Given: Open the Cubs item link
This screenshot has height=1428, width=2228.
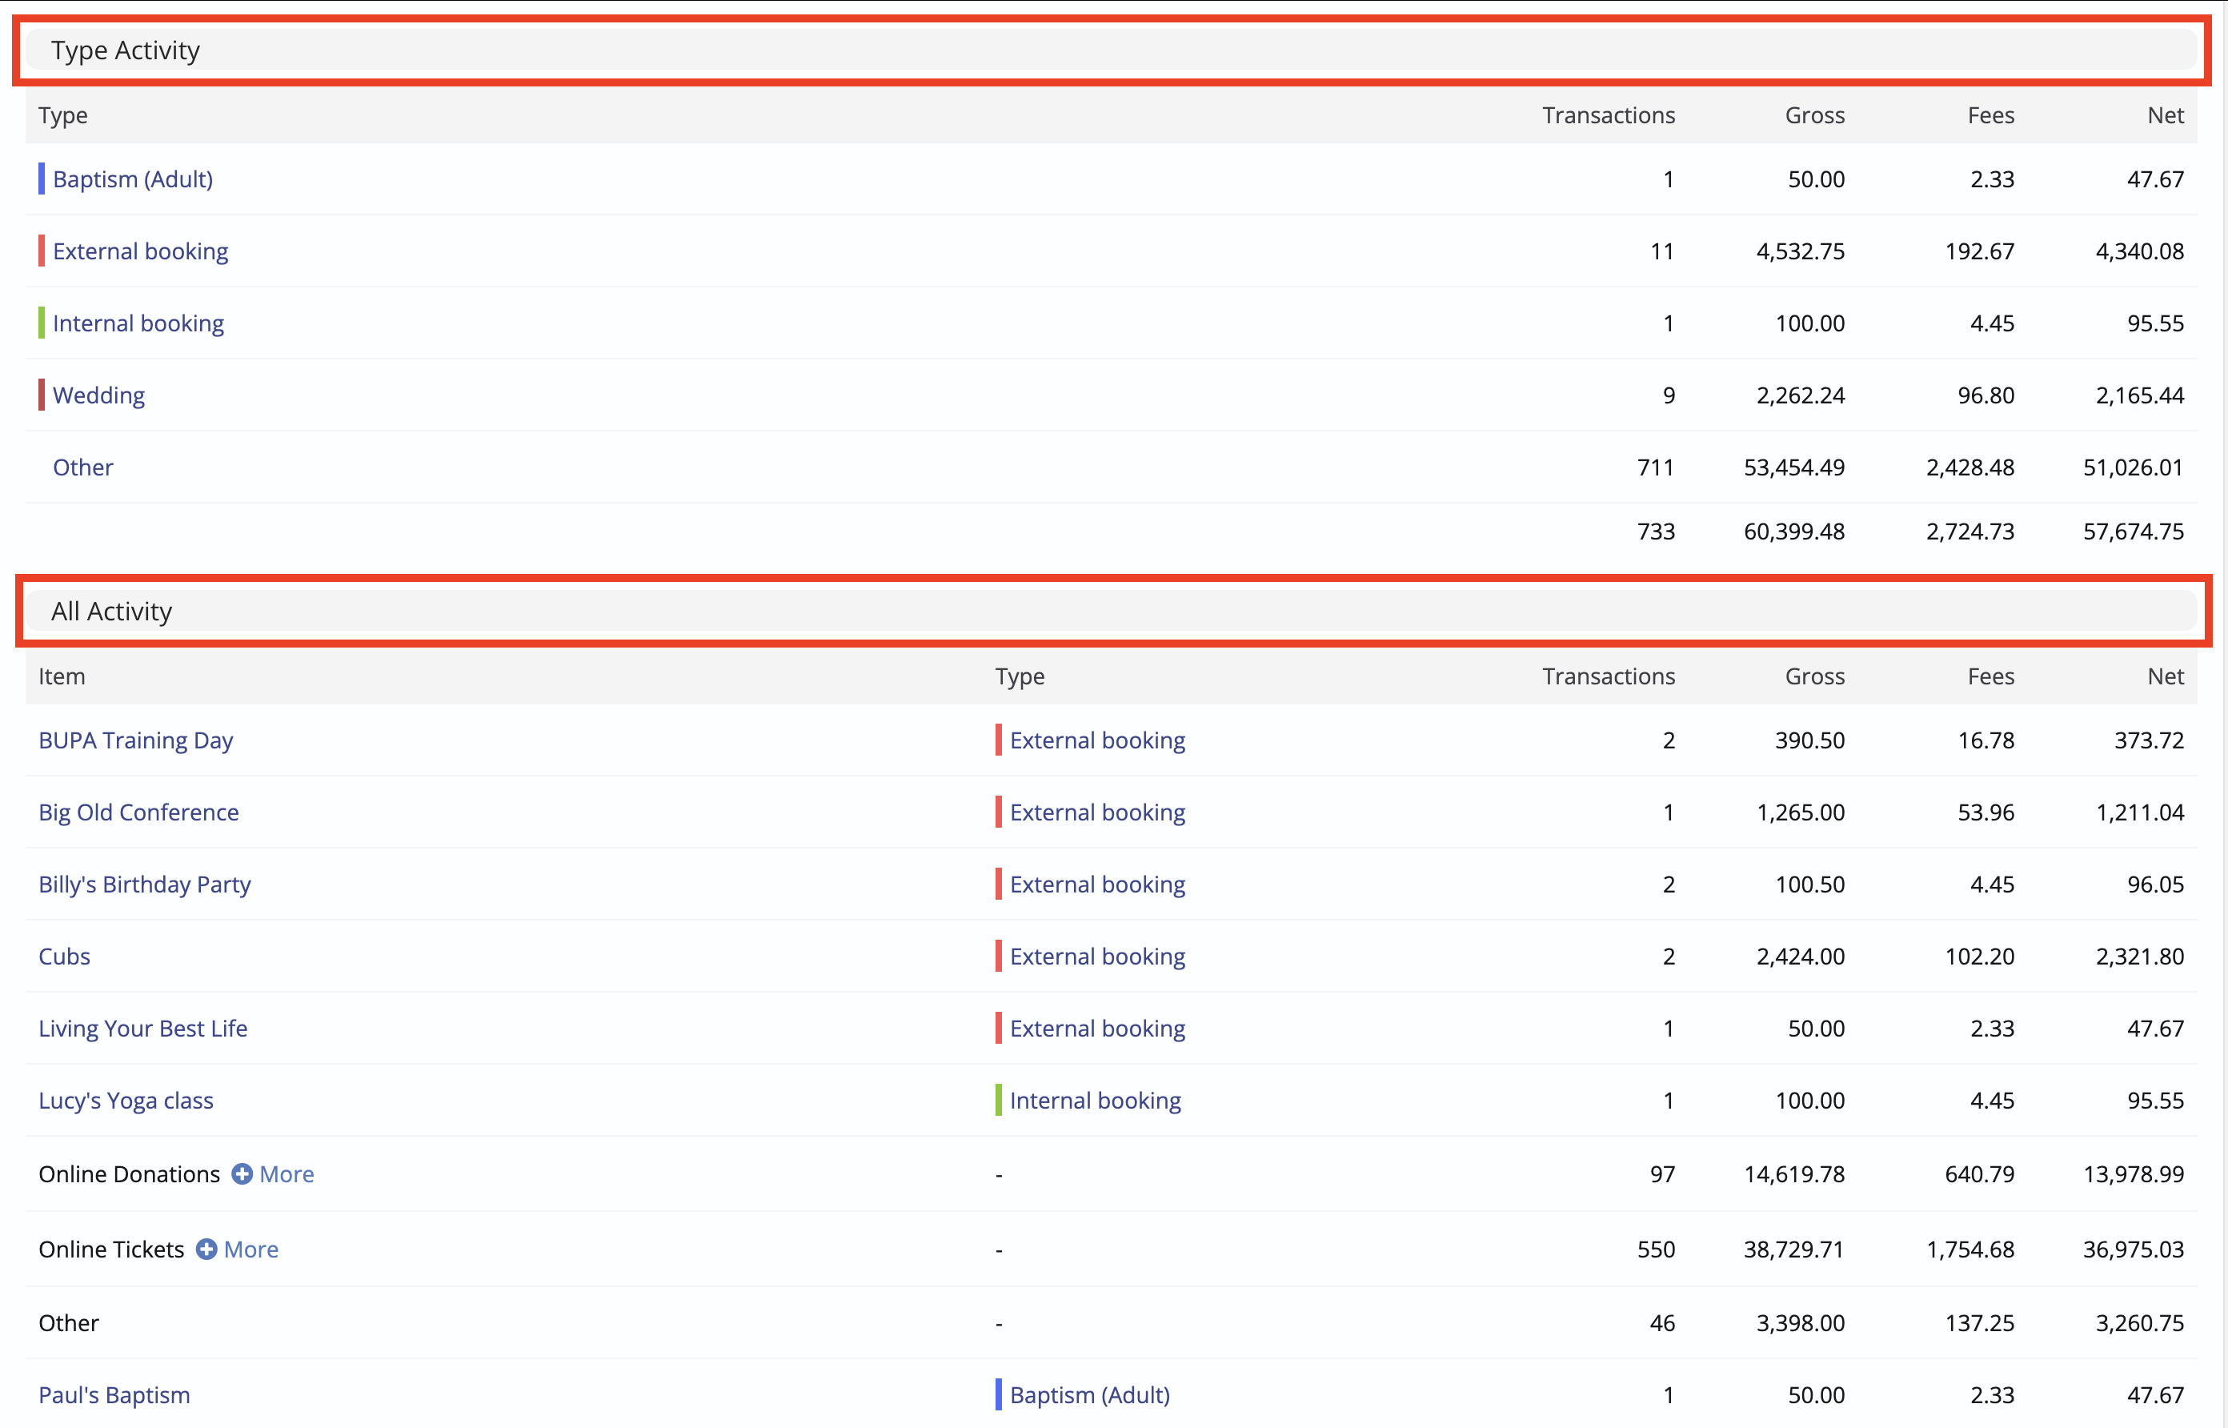Looking at the screenshot, I should click(x=64, y=957).
